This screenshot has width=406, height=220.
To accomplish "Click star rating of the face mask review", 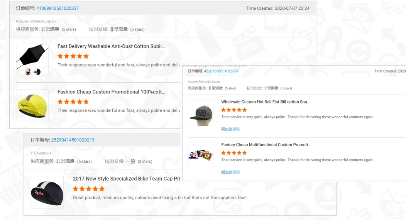I will point(73,56).
